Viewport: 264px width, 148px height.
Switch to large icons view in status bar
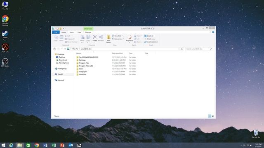pos(213,116)
